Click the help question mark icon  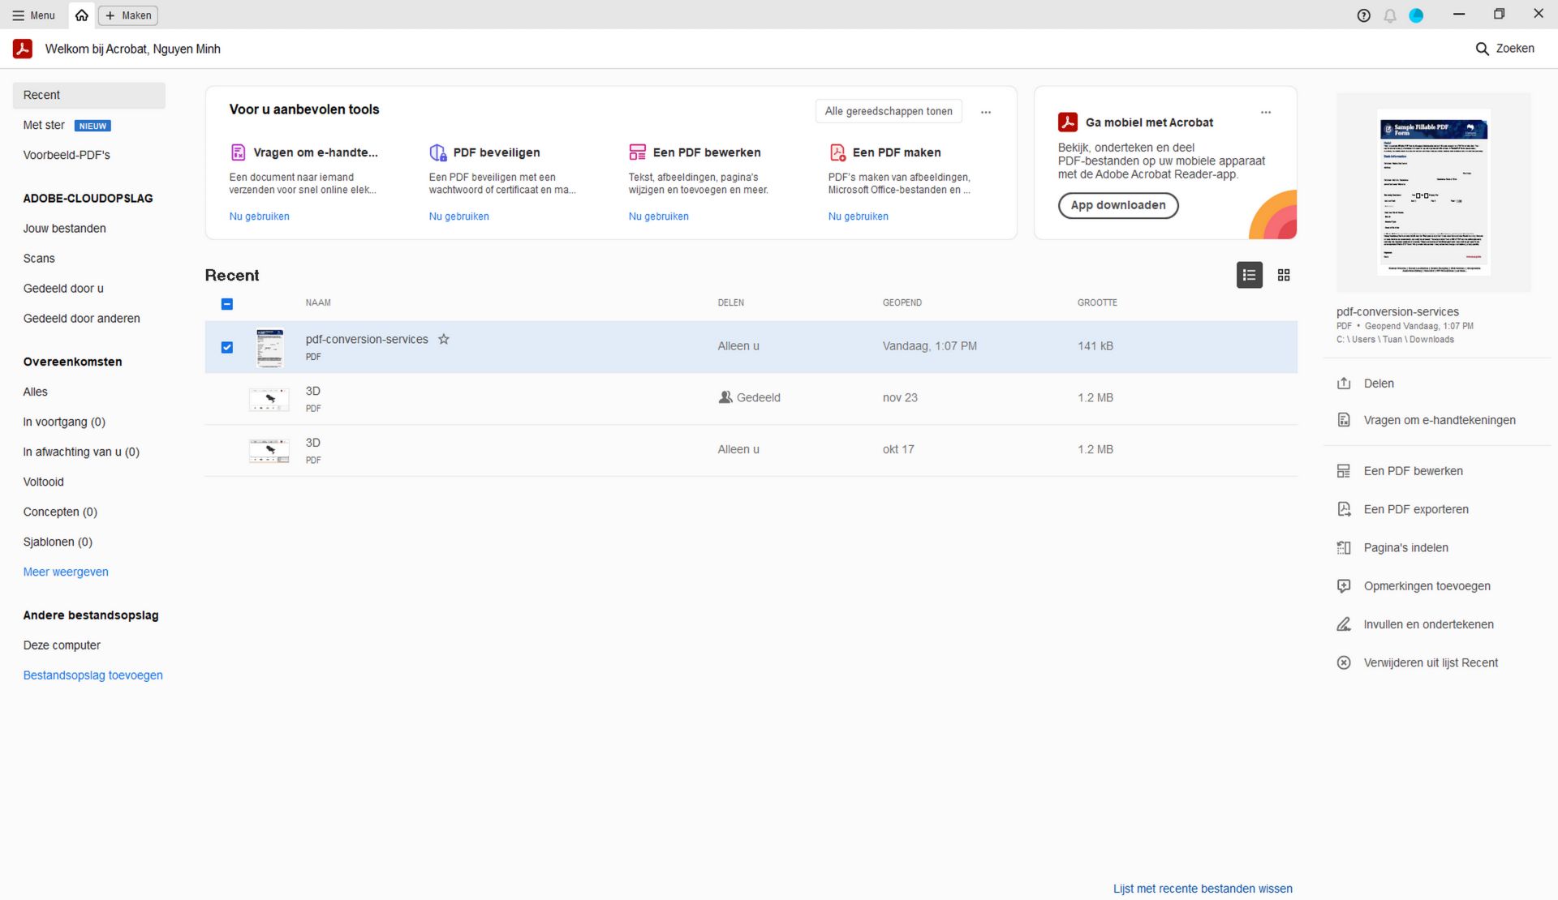1363,15
